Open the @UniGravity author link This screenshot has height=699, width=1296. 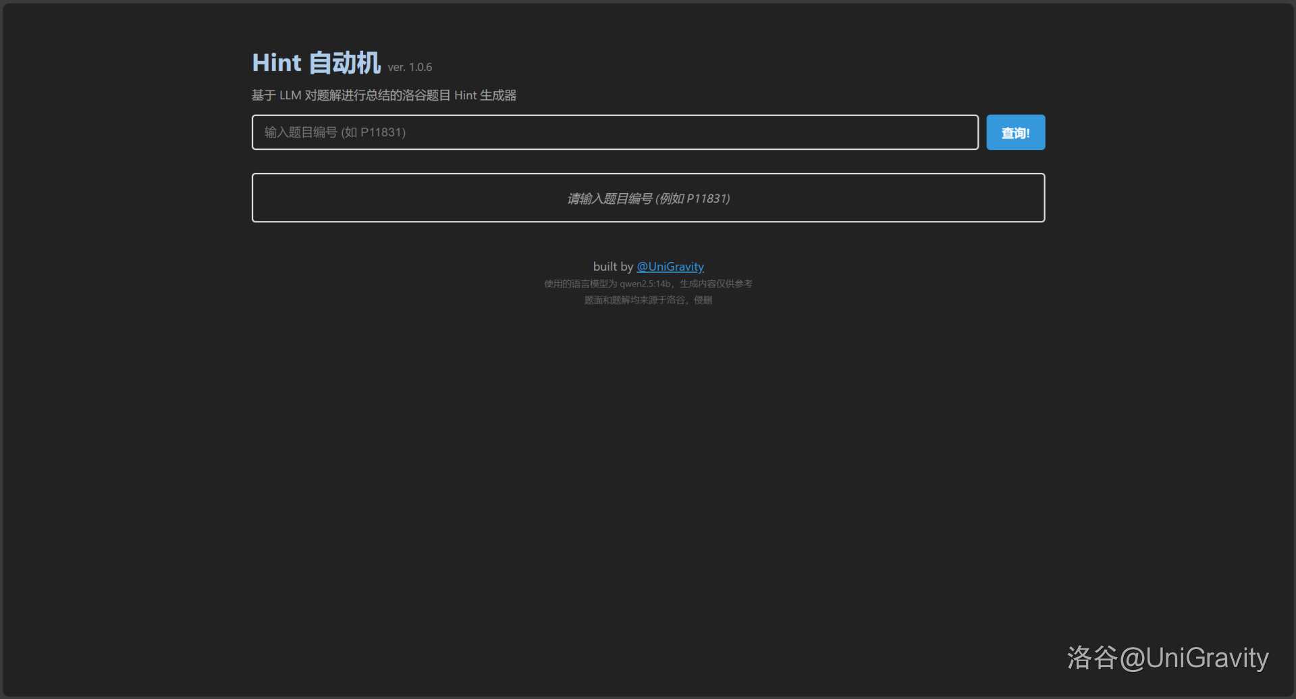[670, 267]
